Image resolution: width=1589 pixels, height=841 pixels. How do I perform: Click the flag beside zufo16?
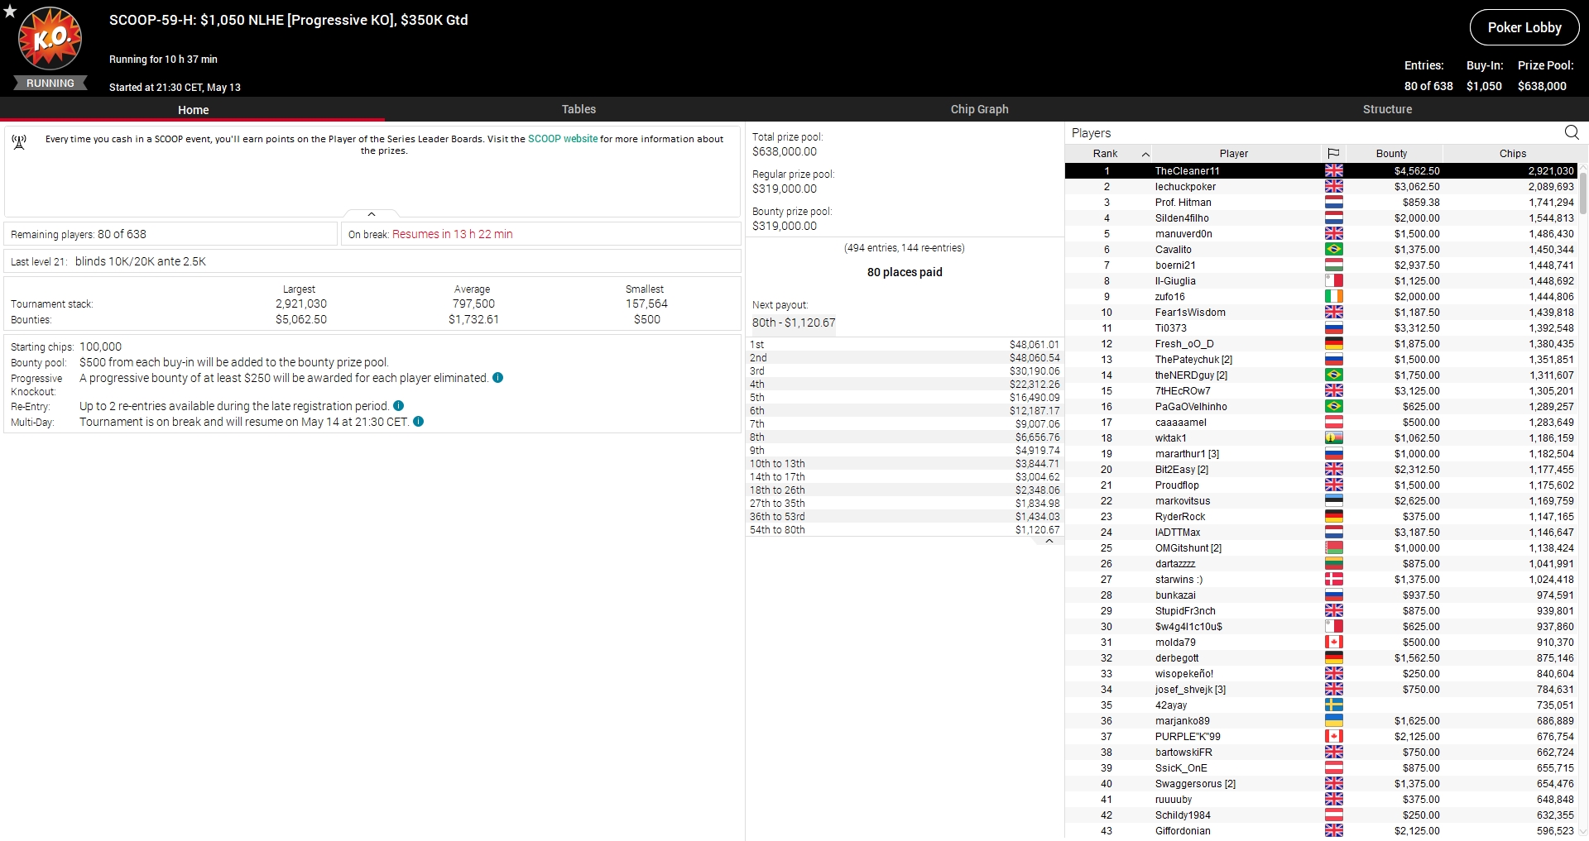tap(1333, 296)
